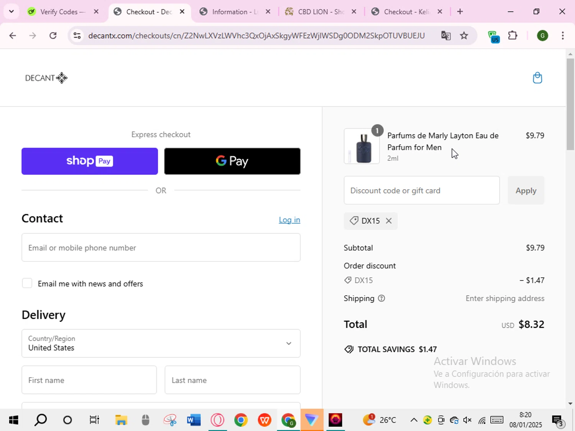
Task: Show hidden system tray icons
Action: 414,420
